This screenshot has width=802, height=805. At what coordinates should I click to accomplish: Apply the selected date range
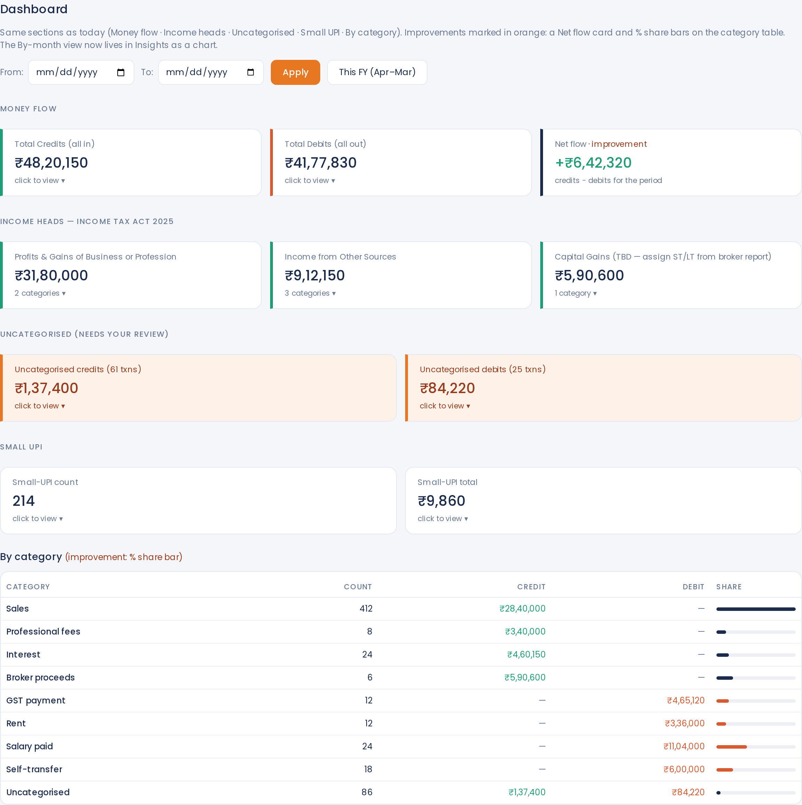pos(296,72)
